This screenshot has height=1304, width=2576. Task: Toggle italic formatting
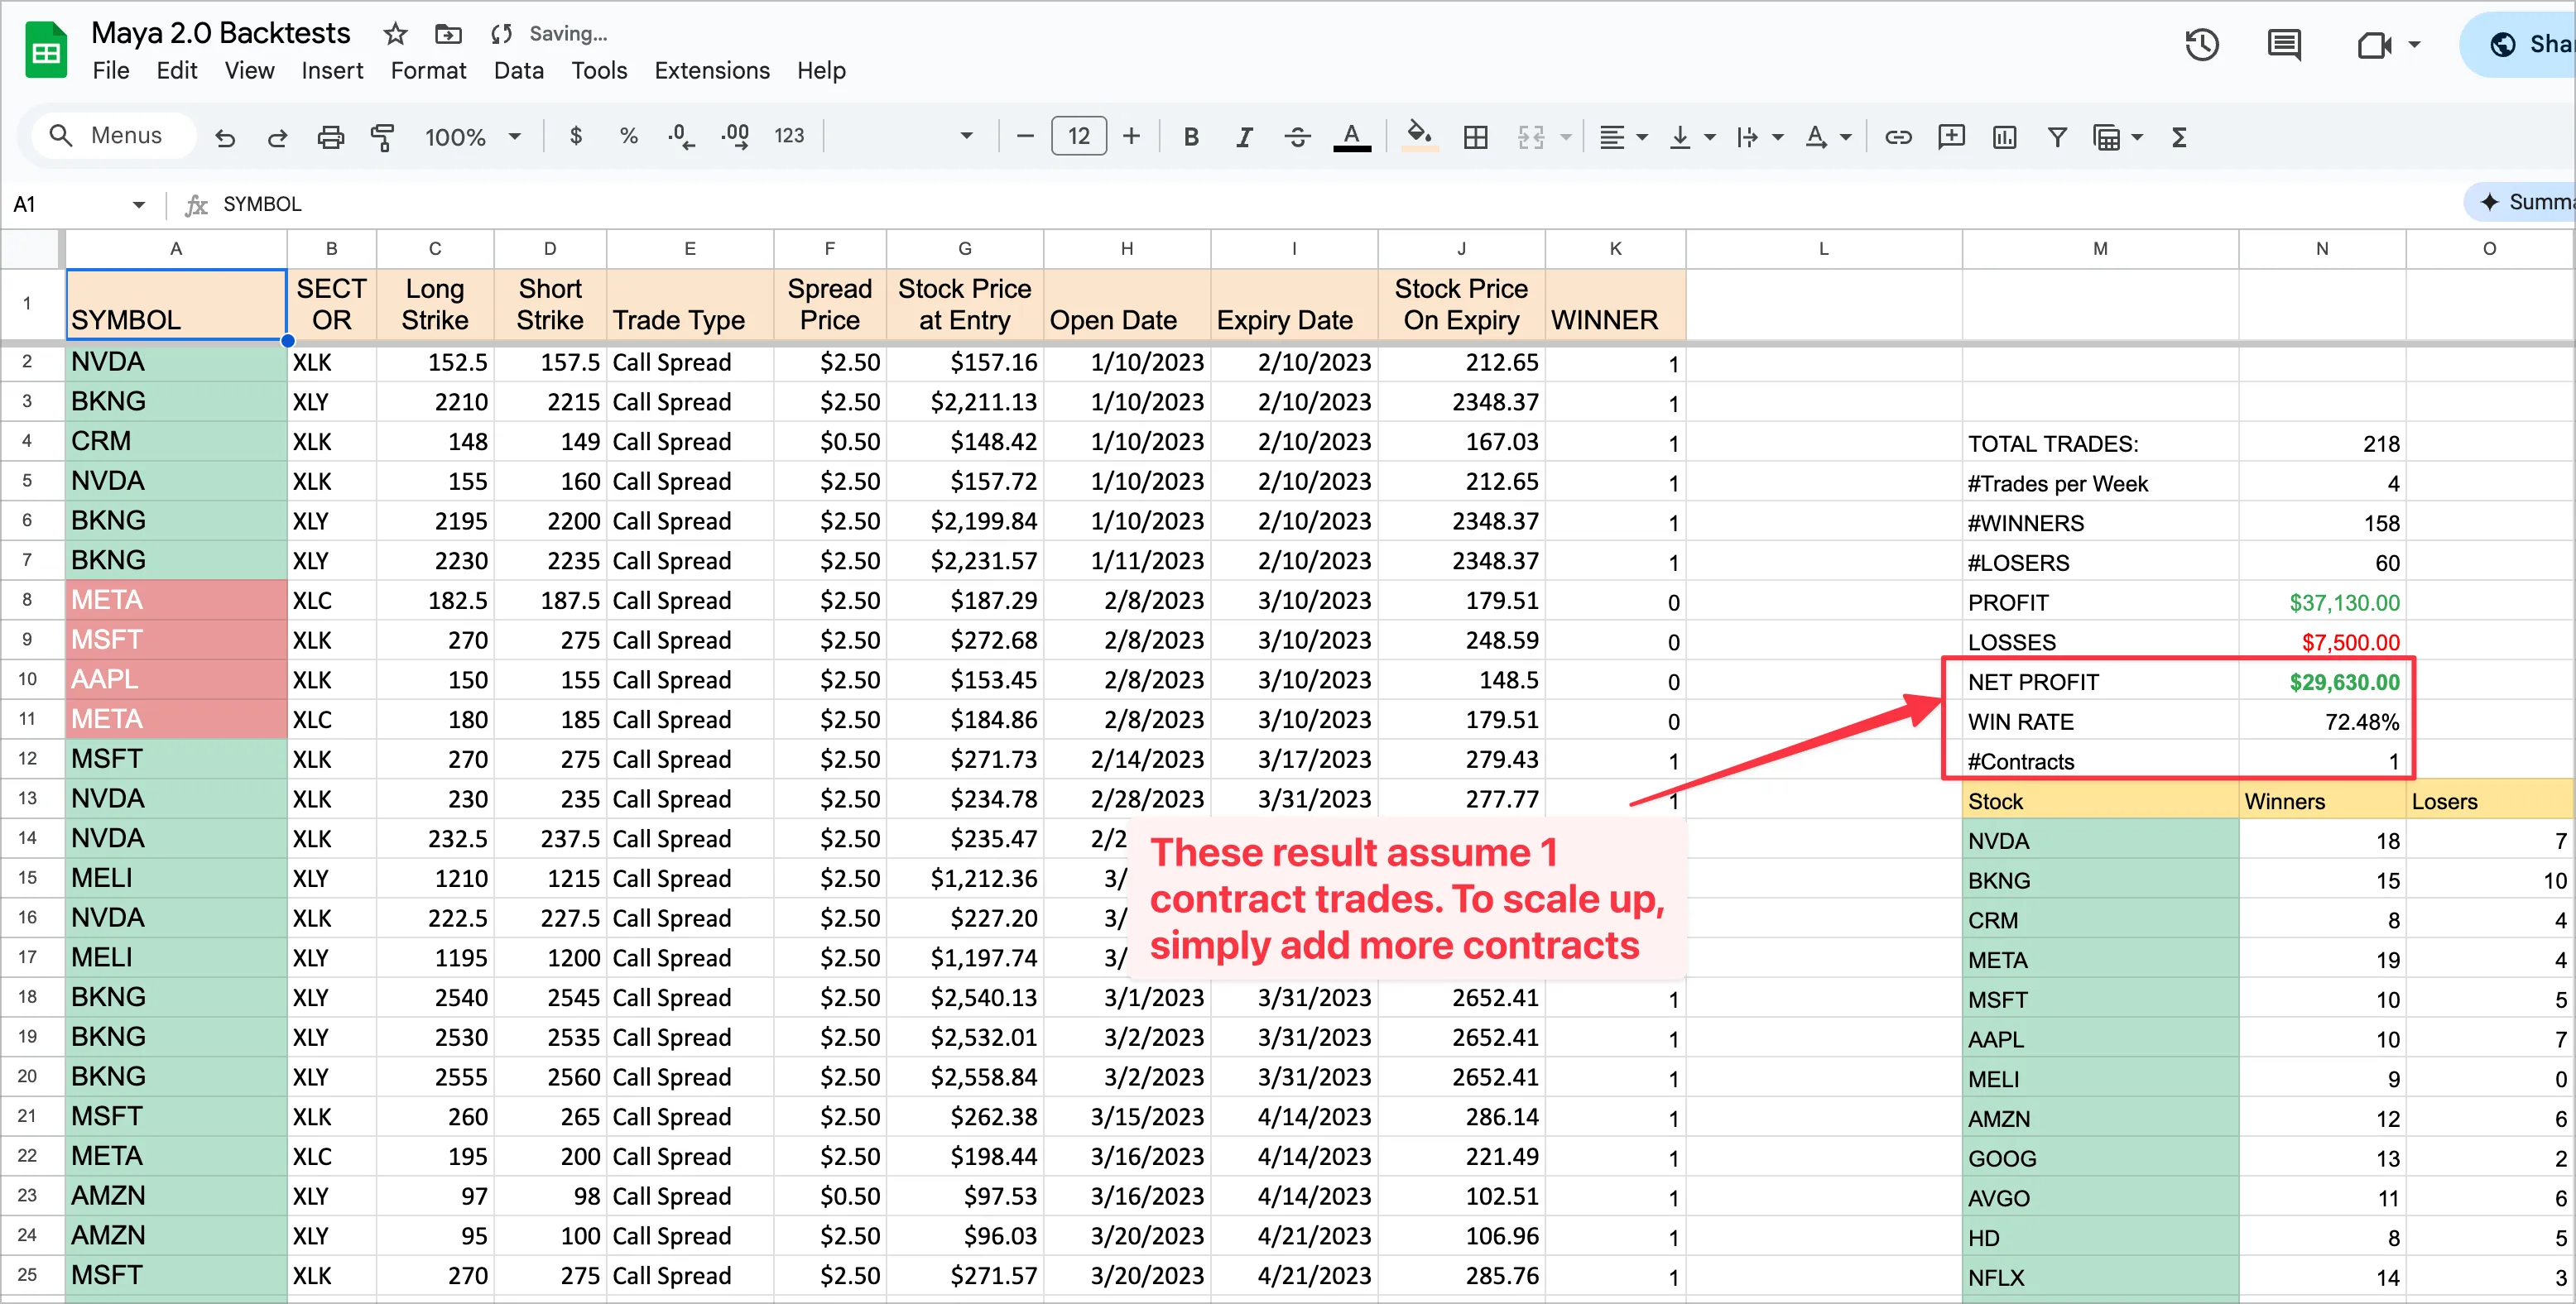coord(1244,137)
